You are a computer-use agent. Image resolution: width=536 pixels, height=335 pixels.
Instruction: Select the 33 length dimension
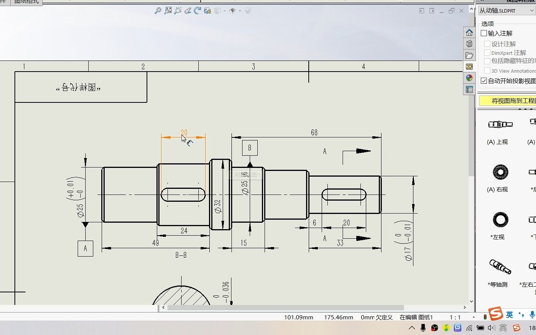340,243
